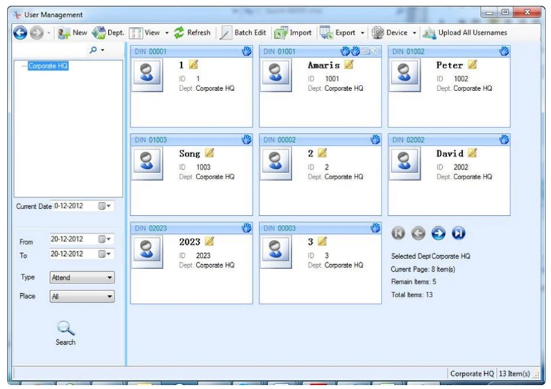Open the To date calendar dropdown
Image resolution: width=551 pixels, height=389 pixels.
click(105, 254)
